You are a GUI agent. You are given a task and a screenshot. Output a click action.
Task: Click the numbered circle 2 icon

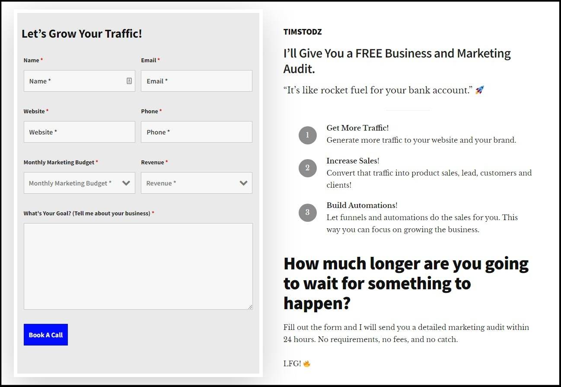[x=307, y=168]
